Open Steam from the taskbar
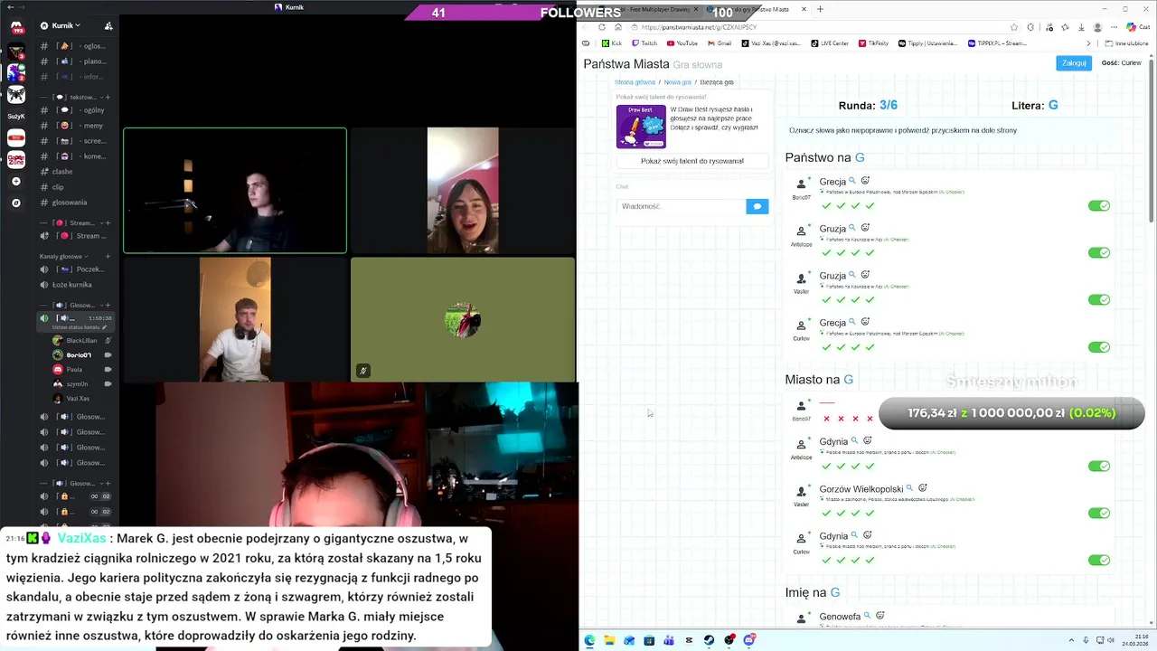The width and height of the screenshot is (1157, 651). [x=710, y=640]
